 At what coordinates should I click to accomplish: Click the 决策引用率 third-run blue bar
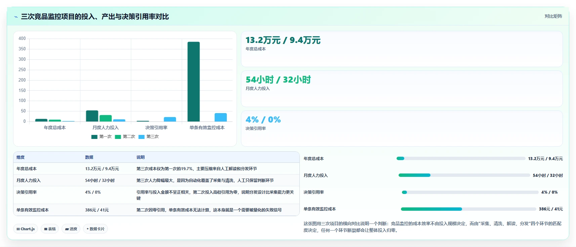click(x=170, y=119)
